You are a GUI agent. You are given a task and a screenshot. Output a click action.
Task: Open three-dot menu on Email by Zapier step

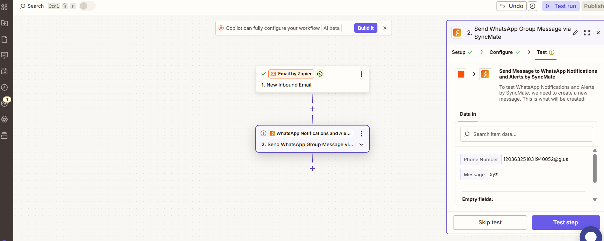[361, 74]
